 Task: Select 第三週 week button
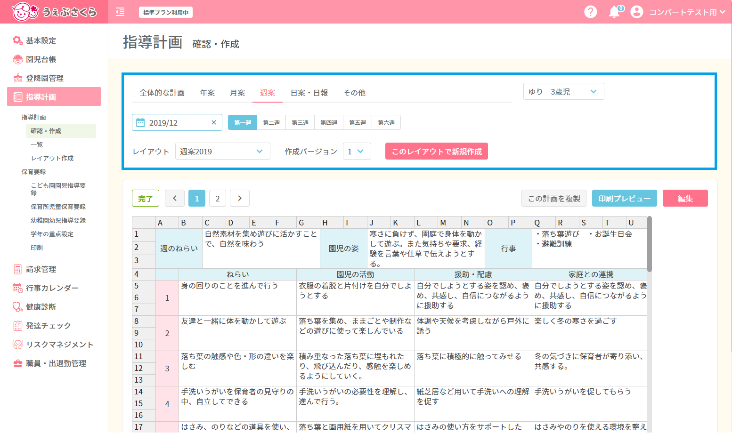point(300,122)
